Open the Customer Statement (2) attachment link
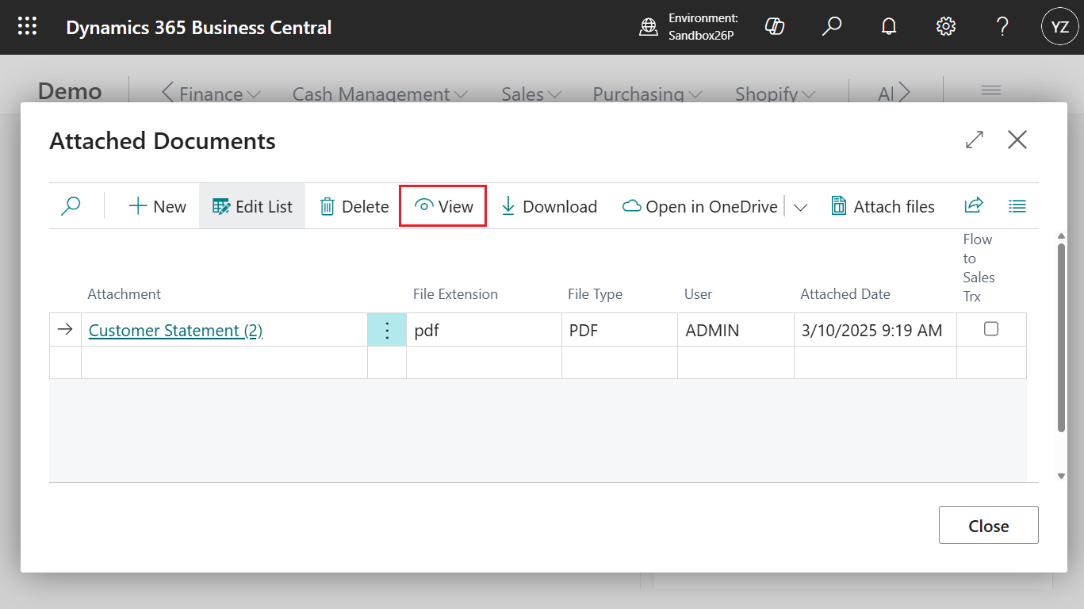The height and width of the screenshot is (609, 1084). 174,330
